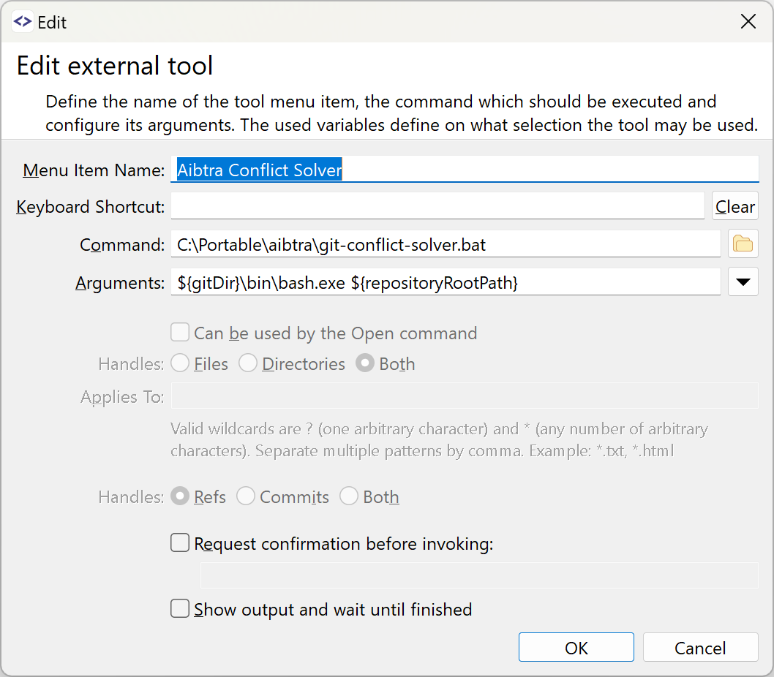Focus the Keyboard Shortcut field
774x677 pixels.
439,205
